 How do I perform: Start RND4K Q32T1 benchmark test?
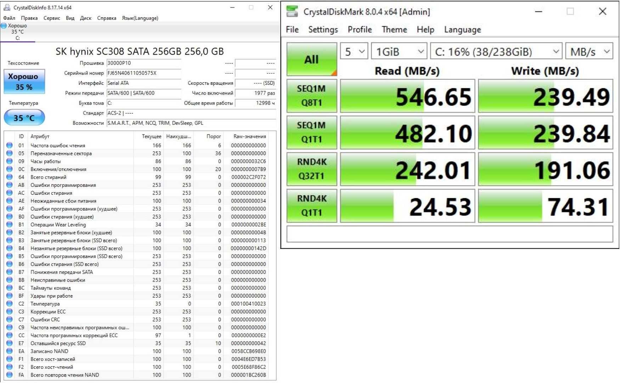pos(312,169)
